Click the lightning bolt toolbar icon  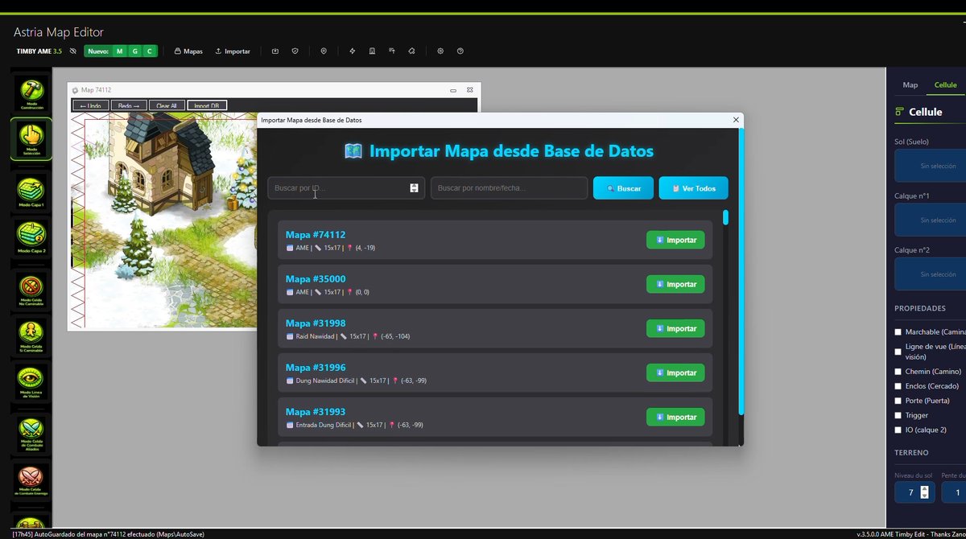click(x=352, y=51)
